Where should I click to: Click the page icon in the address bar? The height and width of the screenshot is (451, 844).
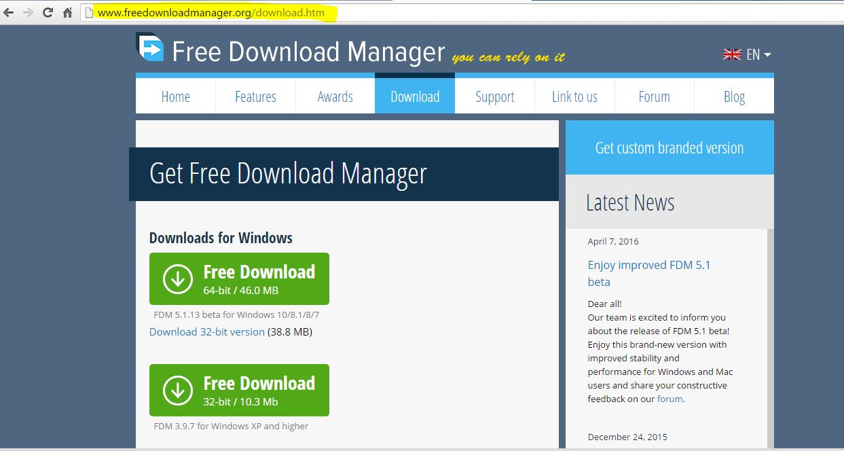click(x=88, y=12)
